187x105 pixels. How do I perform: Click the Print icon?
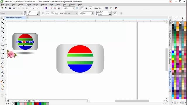[14, 8]
